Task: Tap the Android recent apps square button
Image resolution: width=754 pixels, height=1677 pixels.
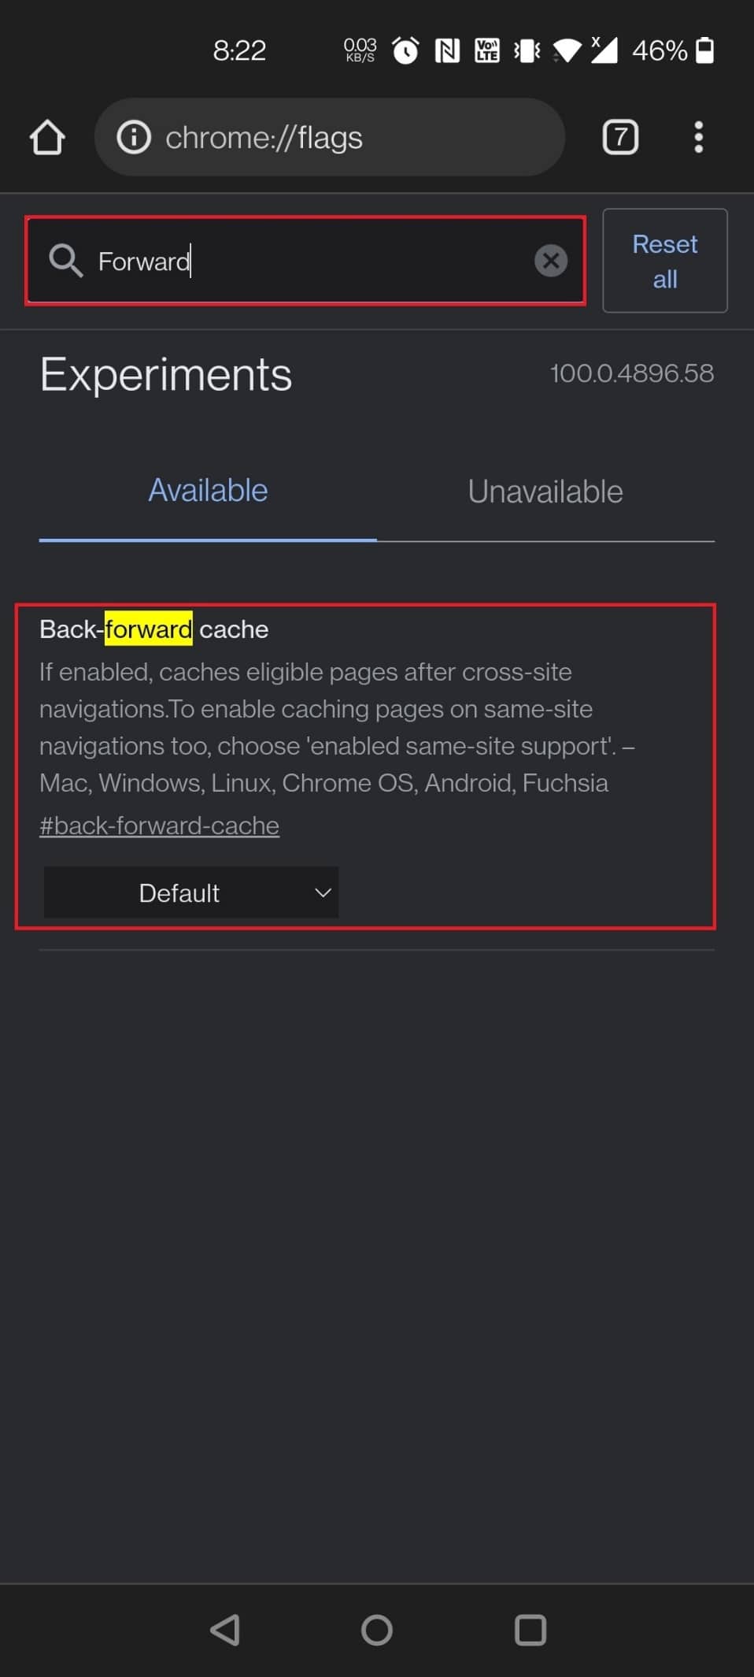Action: click(530, 1630)
